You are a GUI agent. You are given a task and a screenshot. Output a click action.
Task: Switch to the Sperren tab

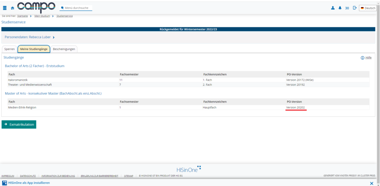(9, 49)
